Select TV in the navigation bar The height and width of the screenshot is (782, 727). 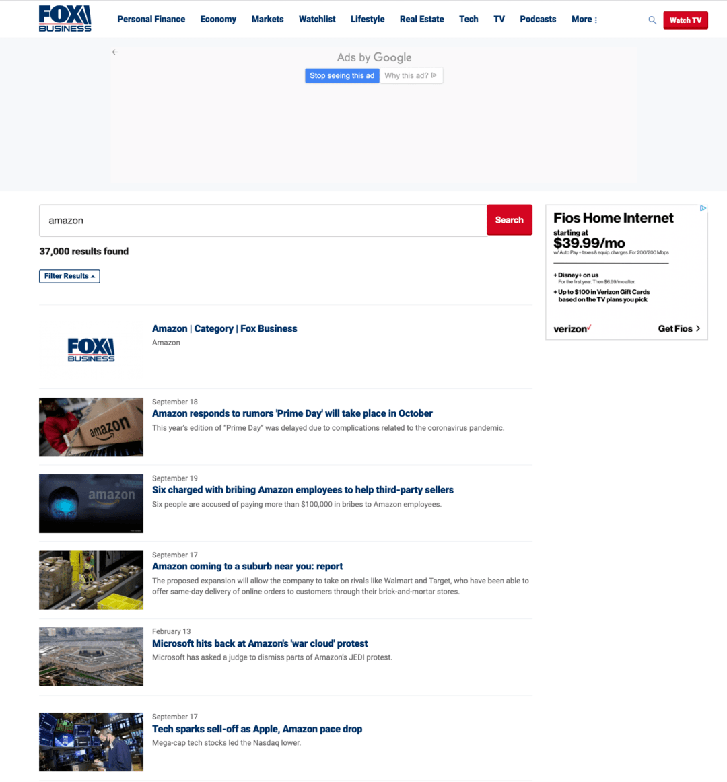coord(499,19)
